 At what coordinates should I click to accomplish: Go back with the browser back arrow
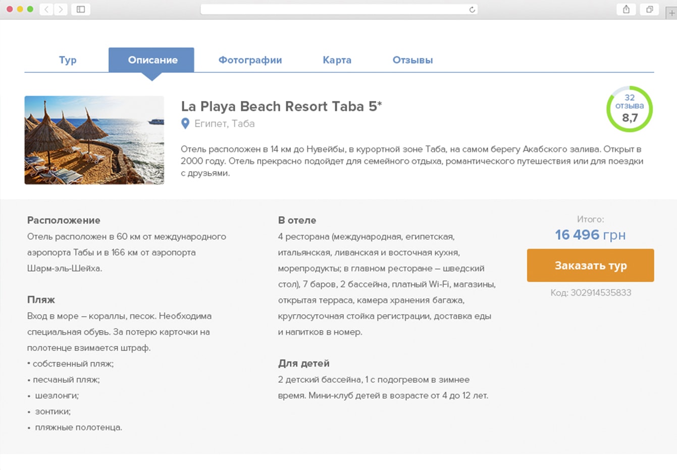(46, 9)
